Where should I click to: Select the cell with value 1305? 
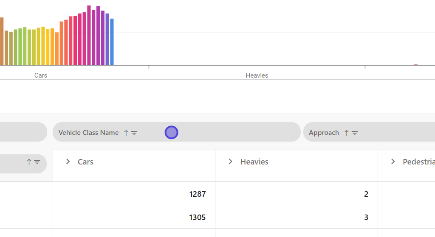click(x=197, y=217)
